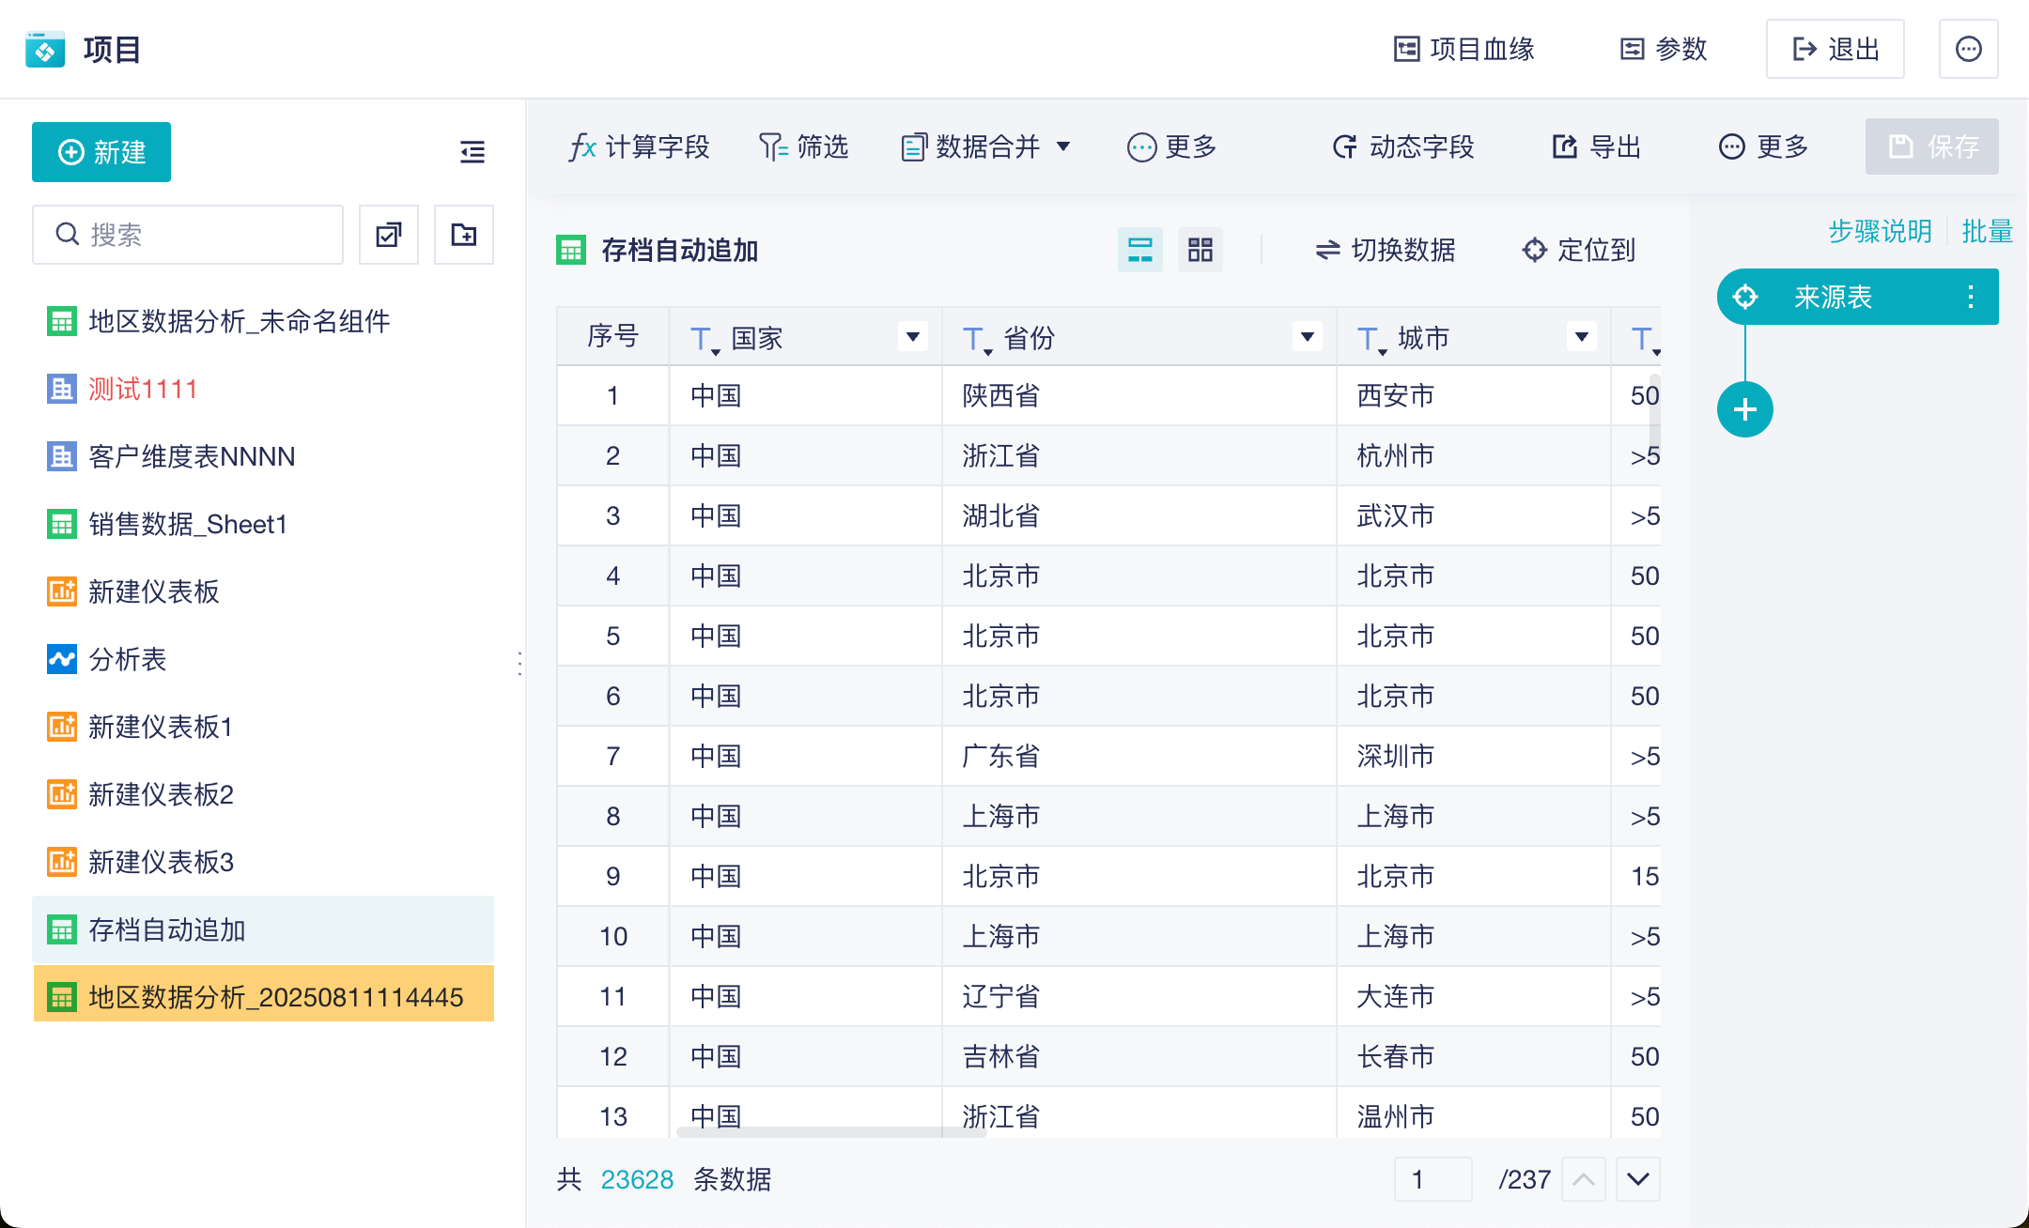This screenshot has width=2029, height=1228.
Task: Expand the 数据合并 dropdown
Action: tap(1063, 147)
